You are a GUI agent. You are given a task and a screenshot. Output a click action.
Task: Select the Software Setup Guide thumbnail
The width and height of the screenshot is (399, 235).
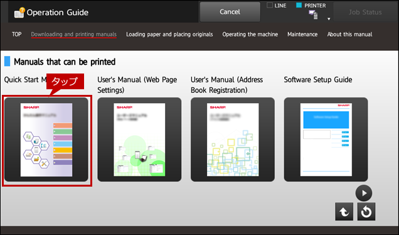pyautogui.click(x=326, y=139)
